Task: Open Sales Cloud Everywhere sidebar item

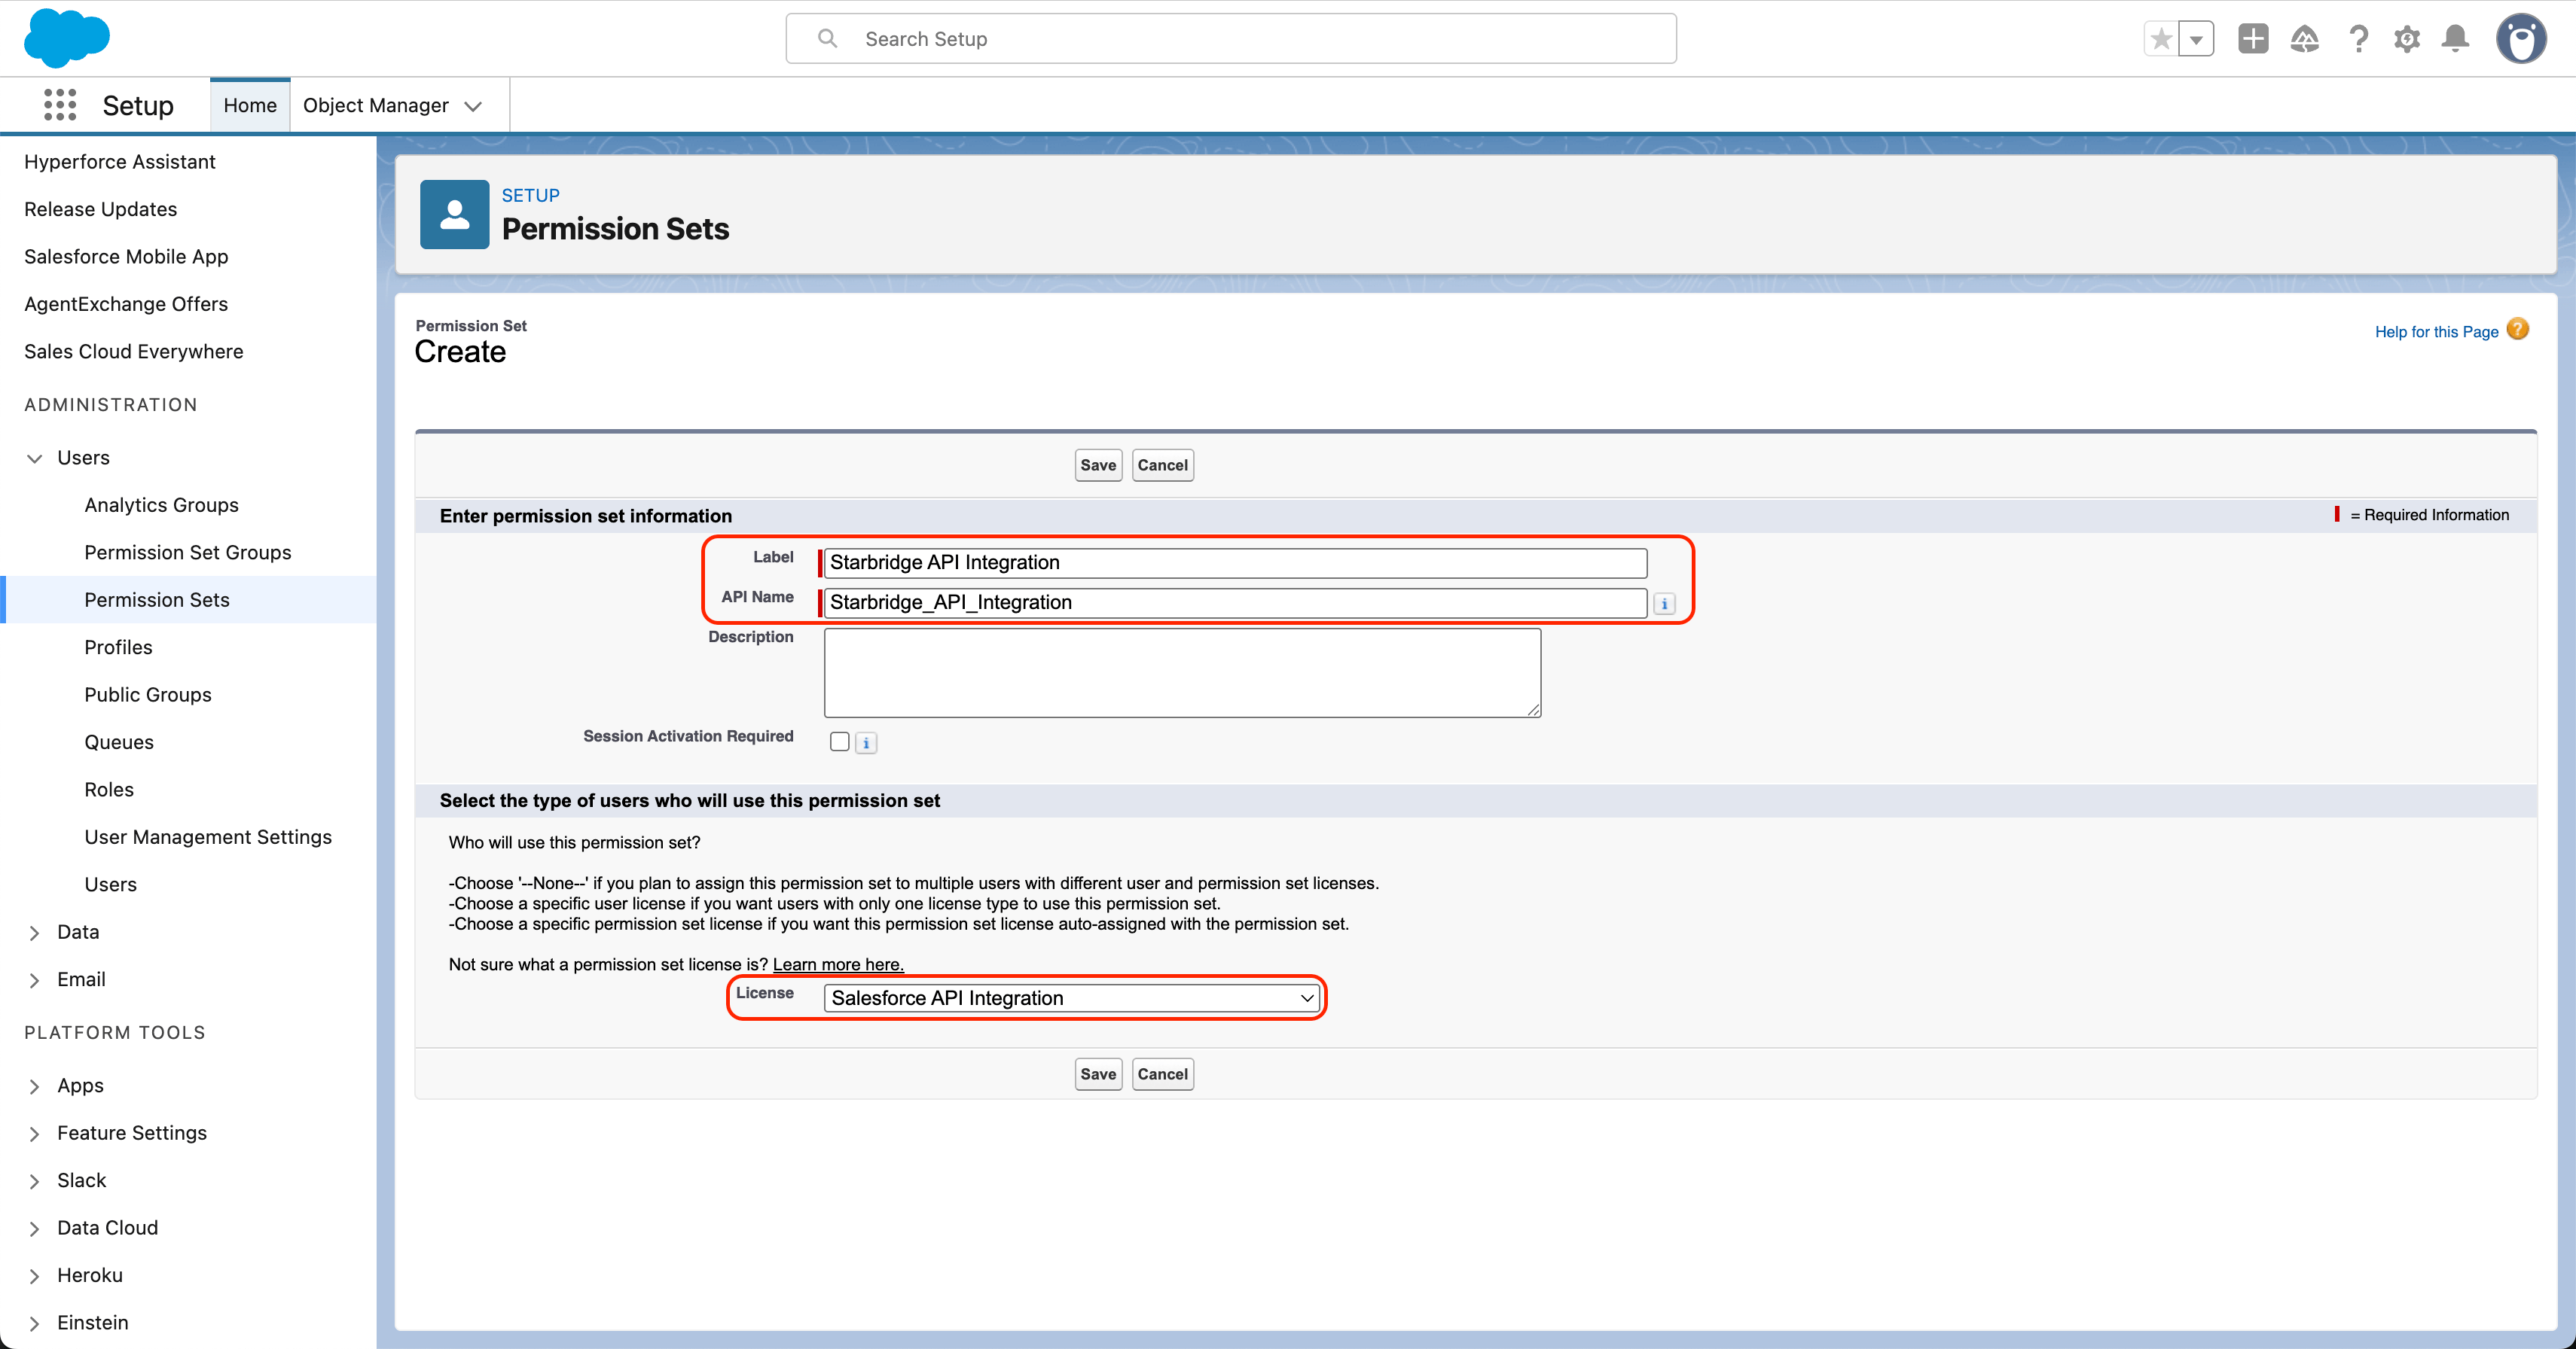Action: pyautogui.click(x=134, y=351)
